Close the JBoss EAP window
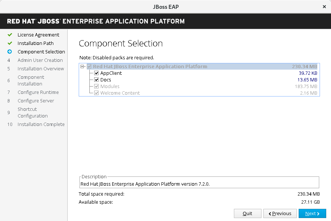This screenshot has height=221, width=331. point(324,7)
